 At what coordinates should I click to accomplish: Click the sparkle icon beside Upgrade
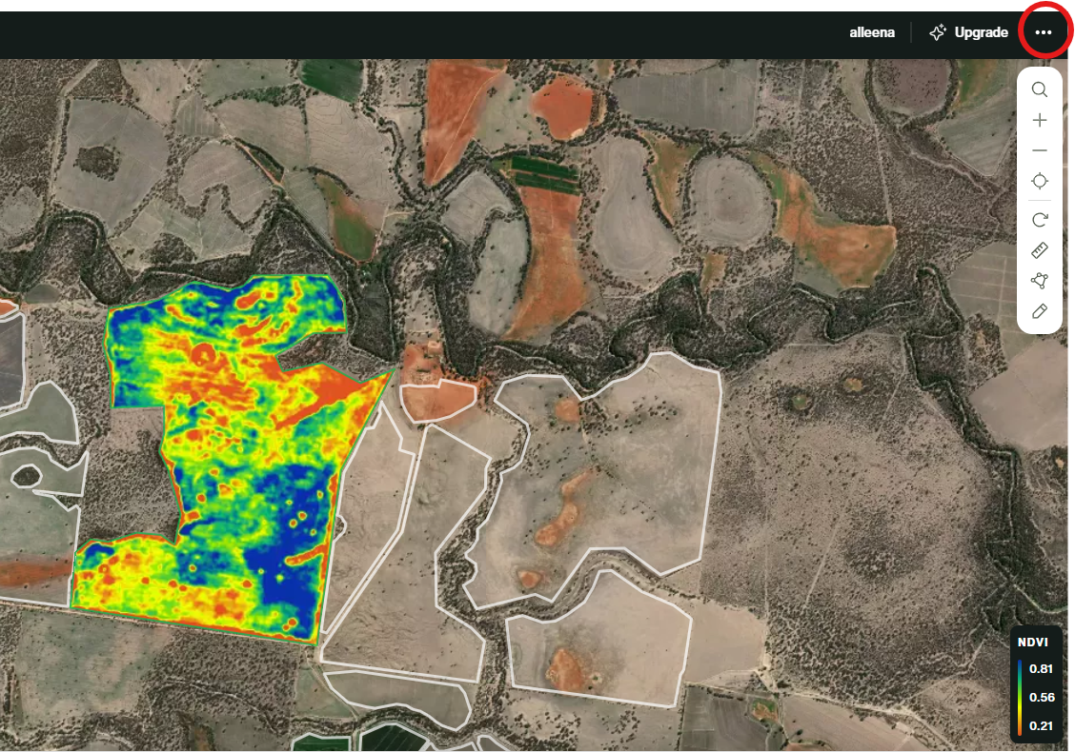pyautogui.click(x=938, y=32)
